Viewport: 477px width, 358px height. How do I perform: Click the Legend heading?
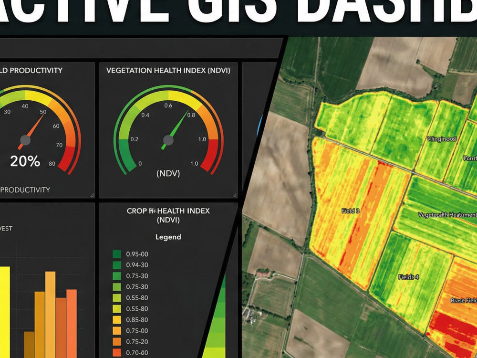click(x=168, y=237)
